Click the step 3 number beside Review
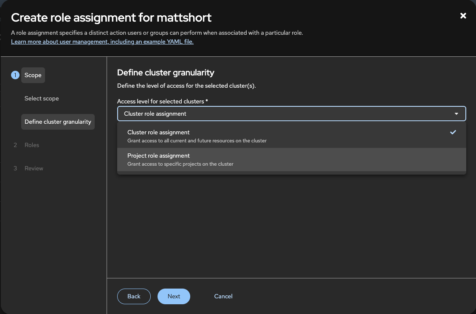Image resolution: width=476 pixels, height=314 pixels. point(15,168)
